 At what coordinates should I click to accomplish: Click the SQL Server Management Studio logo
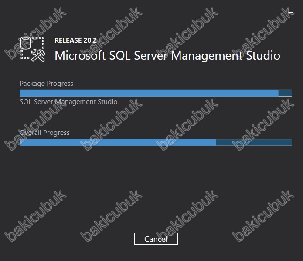click(x=33, y=49)
